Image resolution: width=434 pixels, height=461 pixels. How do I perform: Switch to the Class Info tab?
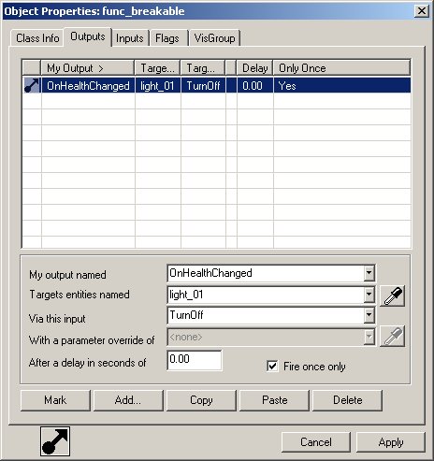tap(37, 38)
